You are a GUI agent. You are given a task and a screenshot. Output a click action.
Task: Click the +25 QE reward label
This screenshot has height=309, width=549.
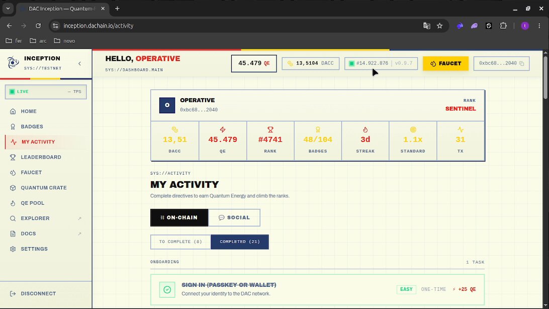pyautogui.click(x=464, y=289)
